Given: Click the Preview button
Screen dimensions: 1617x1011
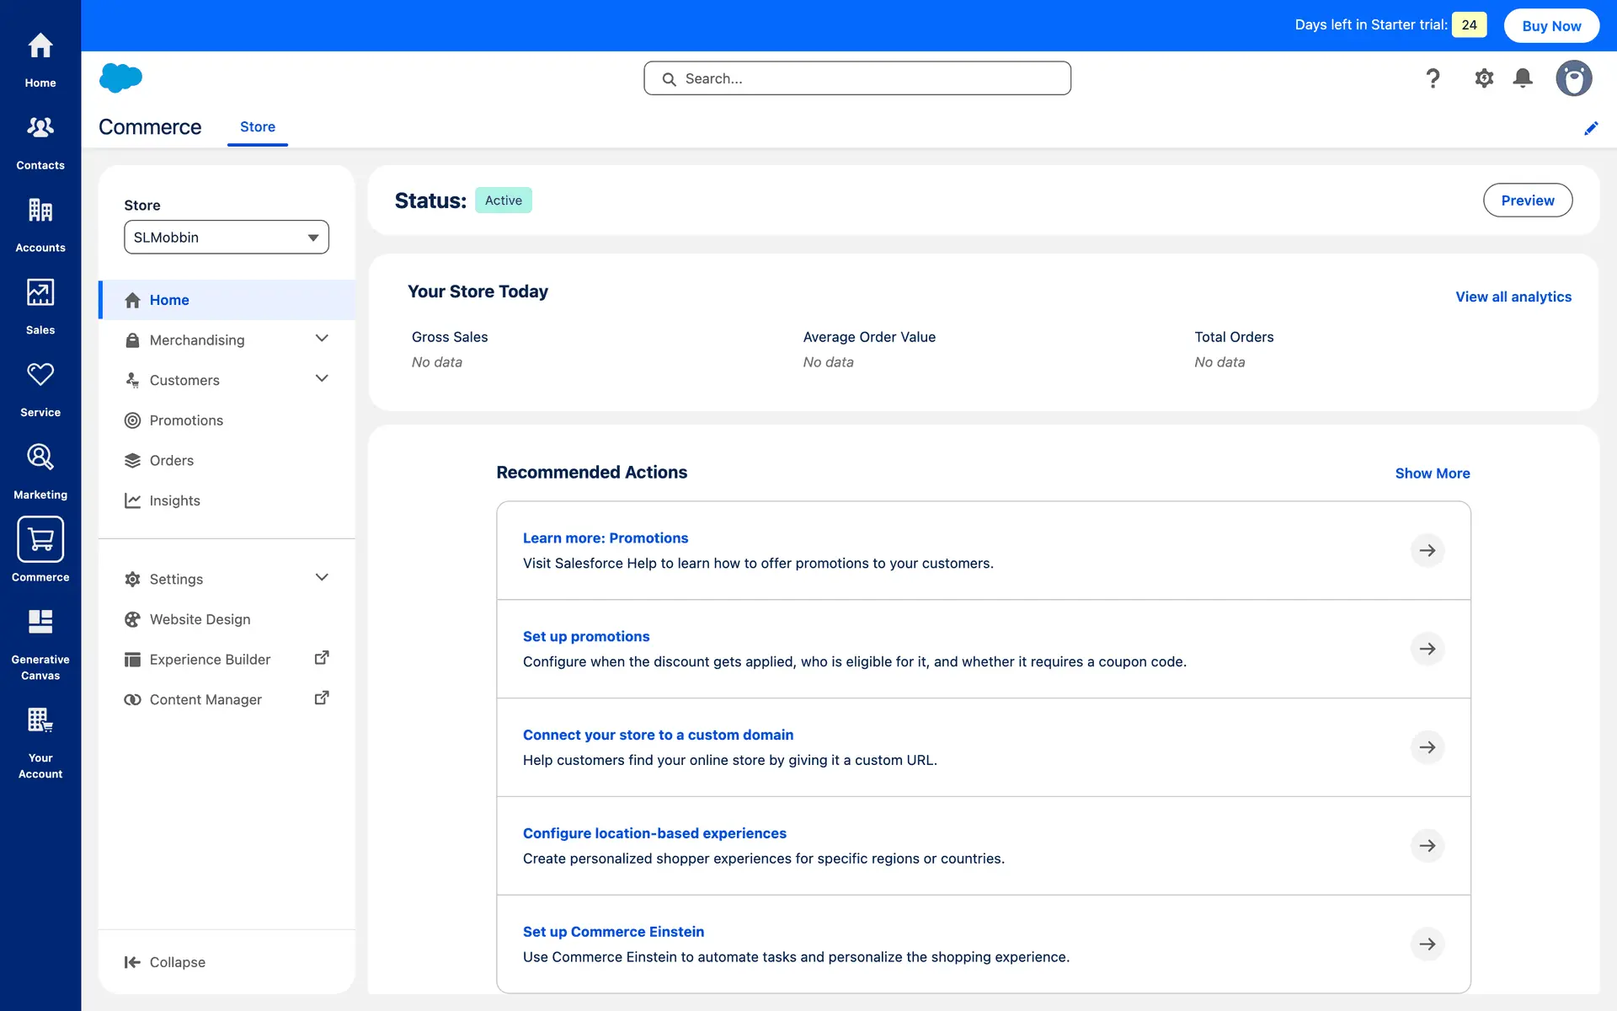Looking at the screenshot, I should [x=1527, y=201].
